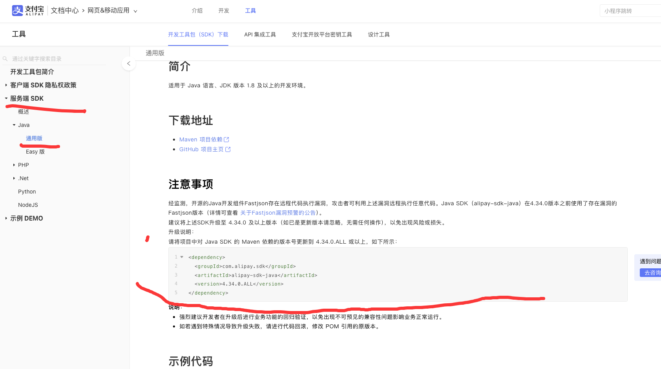Viewport: 661px width, 369px height.
Task: Click the Alipay logo icon
Action: click(18, 11)
